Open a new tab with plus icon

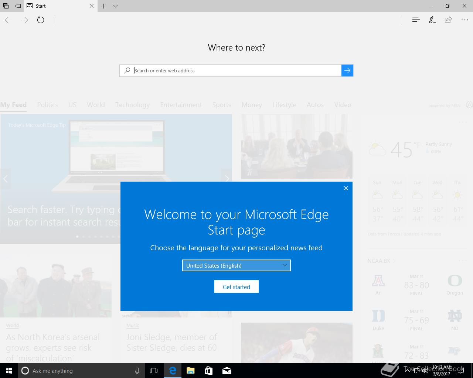tap(104, 6)
